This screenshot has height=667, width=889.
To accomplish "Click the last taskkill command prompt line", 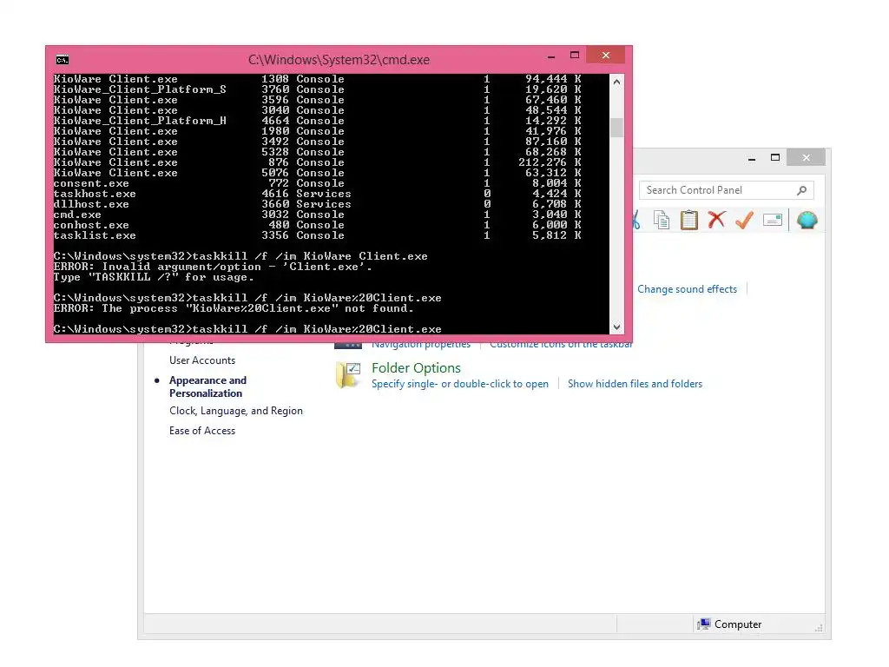I will 247,329.
